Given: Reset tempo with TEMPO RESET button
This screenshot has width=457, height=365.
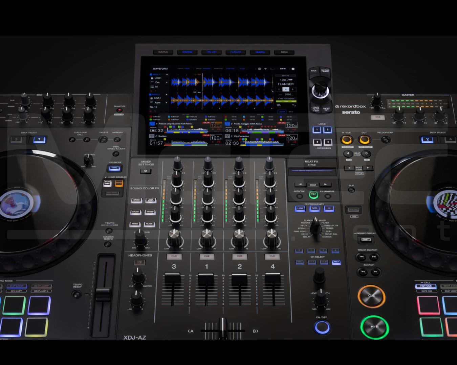Looking at the screenshot, I should [77, 294].
